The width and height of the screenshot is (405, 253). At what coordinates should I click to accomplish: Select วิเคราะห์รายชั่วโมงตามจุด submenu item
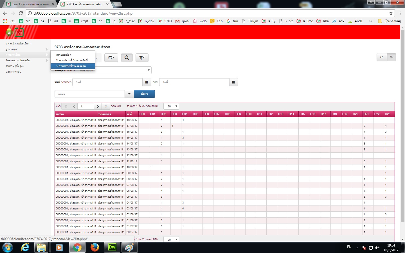point(73,66)
